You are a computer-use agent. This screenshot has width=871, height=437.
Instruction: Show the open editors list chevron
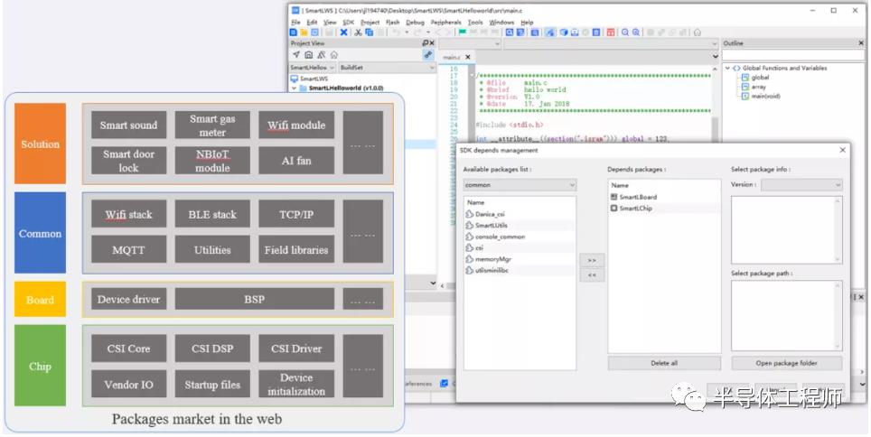[x=716, y=57]
